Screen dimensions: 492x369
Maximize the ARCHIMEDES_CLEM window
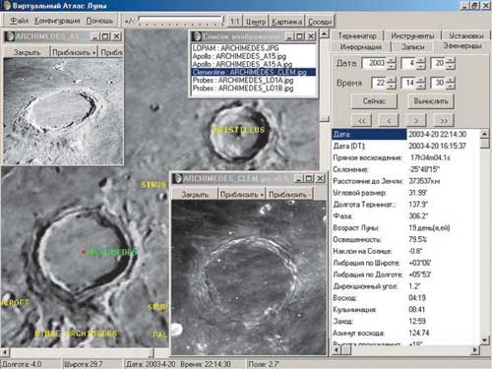pos(309,178)
